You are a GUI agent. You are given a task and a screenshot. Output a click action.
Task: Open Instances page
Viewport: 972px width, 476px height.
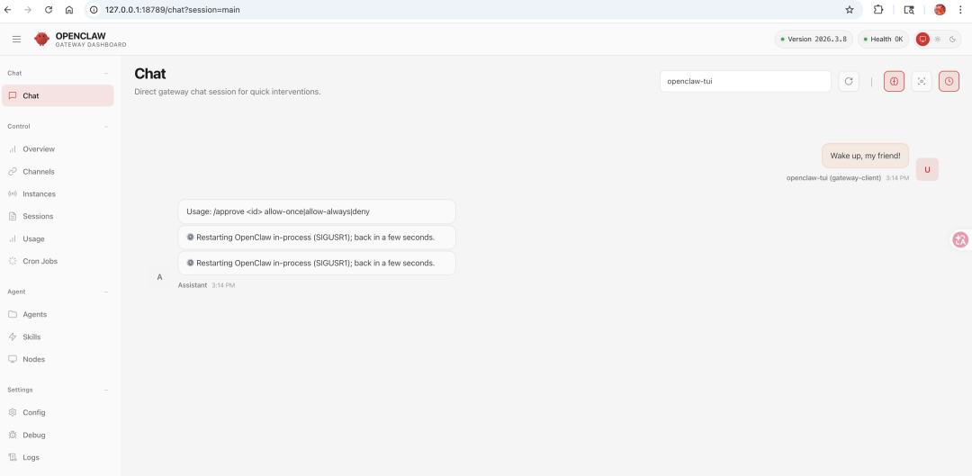click(58, 194)
